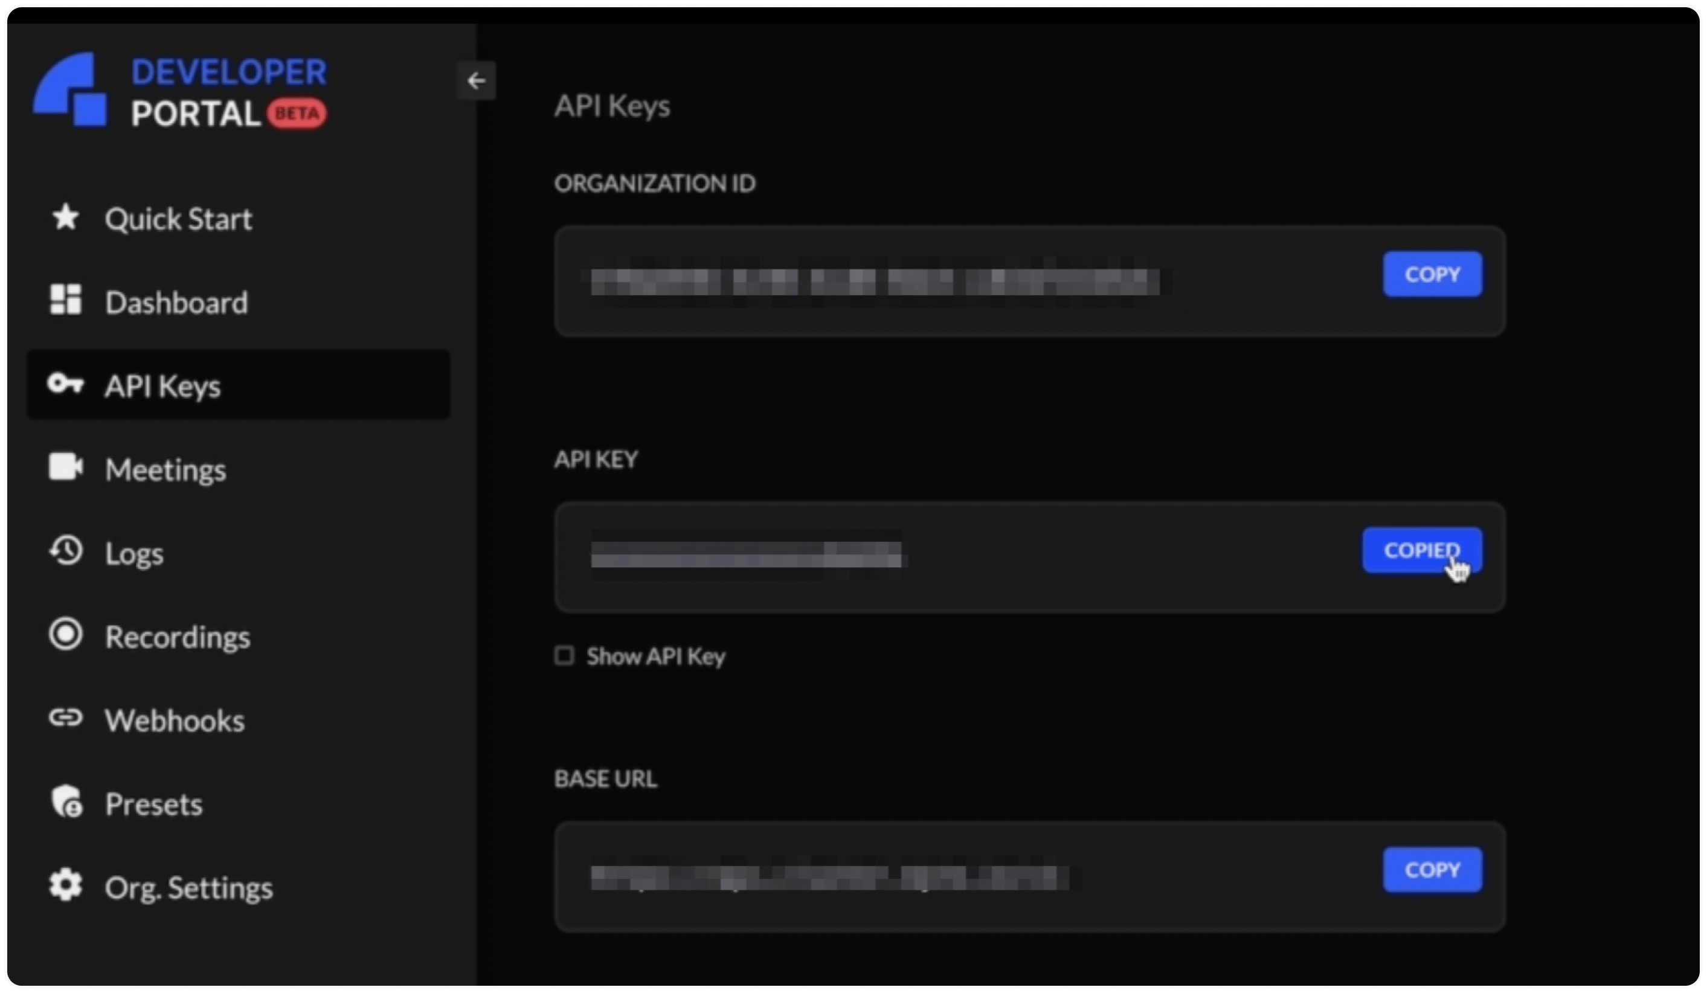Click the Developer Portal logo

tap(183, 91)
